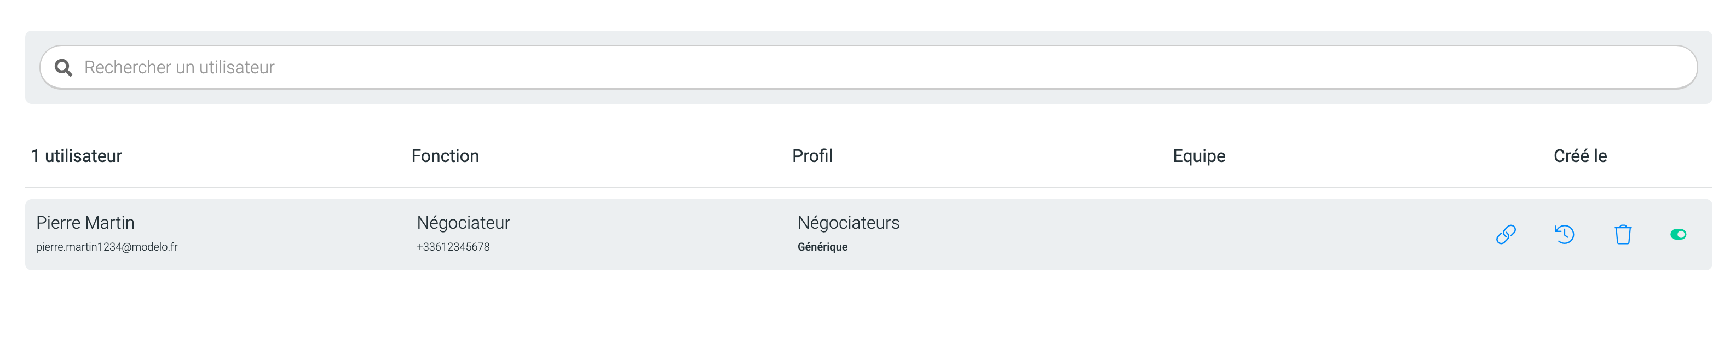Disable the Pierre Martin account toggle
Viewport: 1730px width, 348px height.
point(1677,235)
